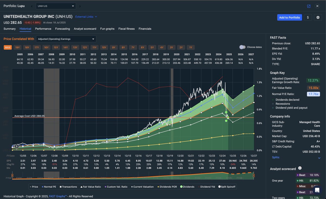Click the S&P Credit Rating A+ value
326x199 pixels.
[318, 141]
